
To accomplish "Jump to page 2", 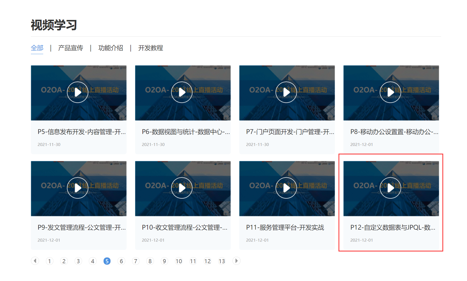I will [64, 261].
